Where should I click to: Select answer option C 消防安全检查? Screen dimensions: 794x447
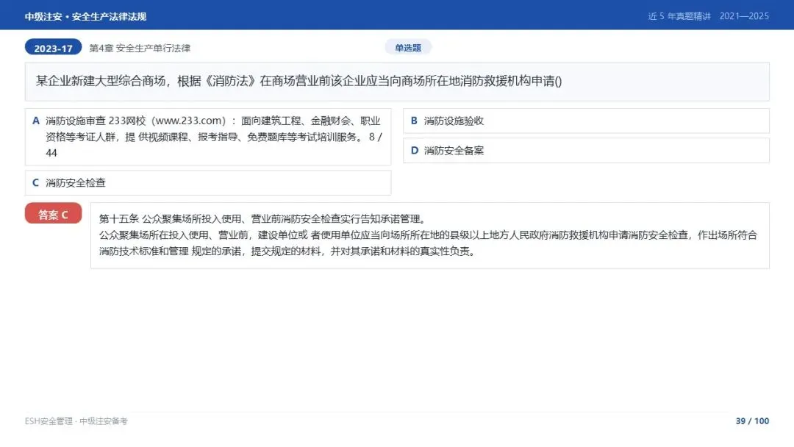pos(208,183)
